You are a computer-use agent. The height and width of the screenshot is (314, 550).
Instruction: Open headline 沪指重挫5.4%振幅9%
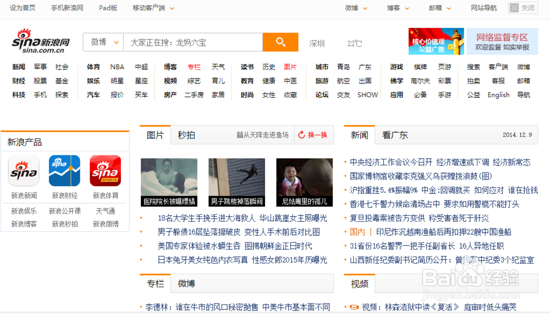point(383,190)
